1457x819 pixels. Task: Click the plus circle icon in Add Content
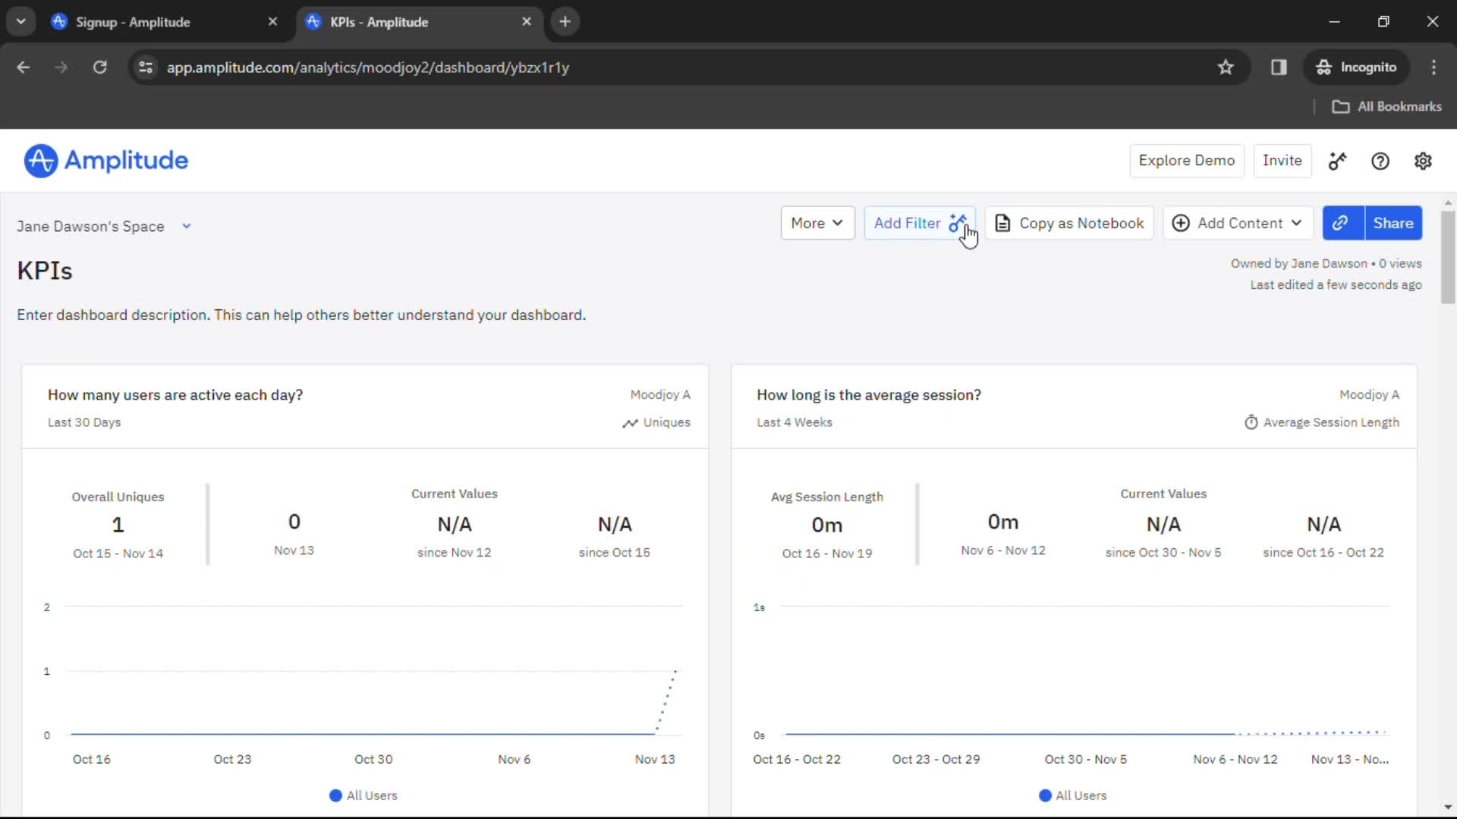click(x=1181, y=223)
